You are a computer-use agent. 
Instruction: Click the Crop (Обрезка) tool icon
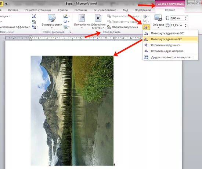tap(158, 18)
